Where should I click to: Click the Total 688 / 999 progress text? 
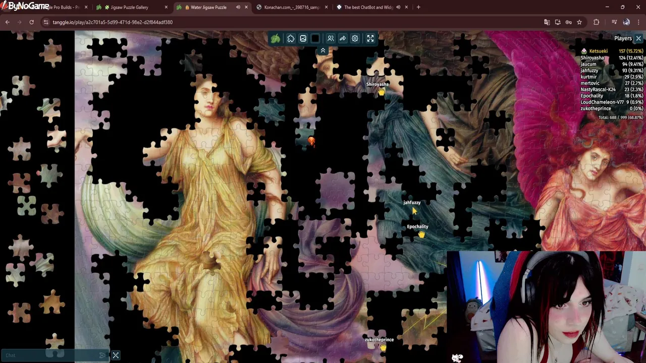pyautogui.click(x=621, y=117)
